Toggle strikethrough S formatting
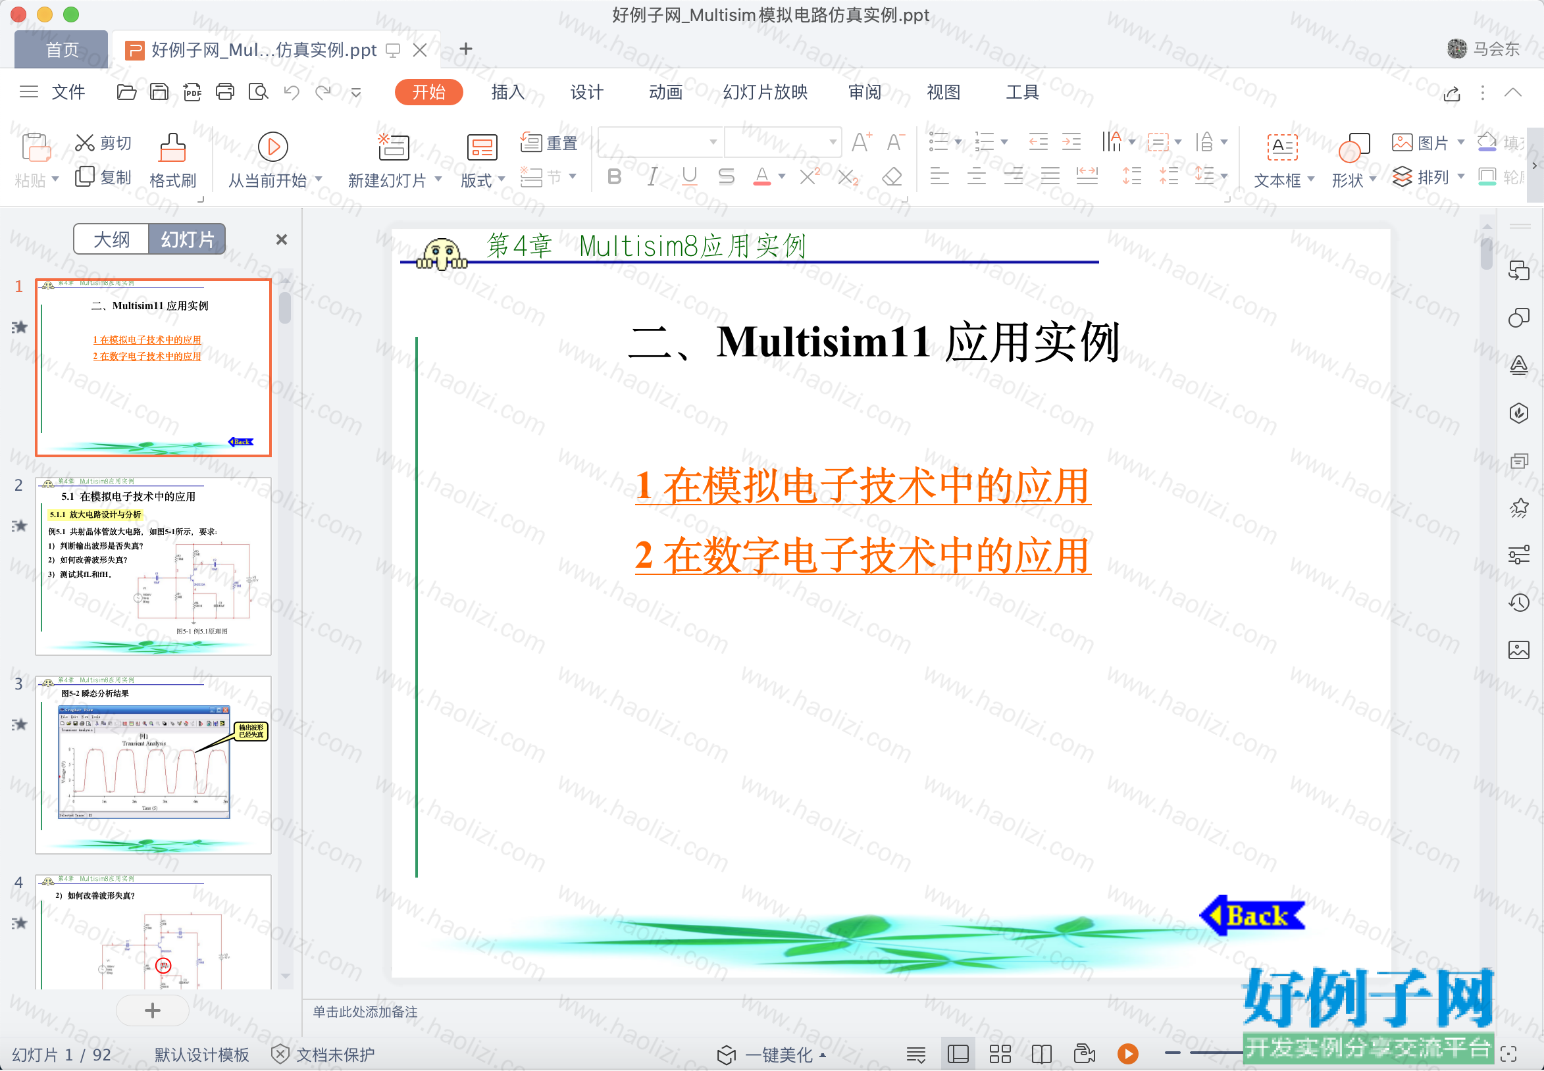This screenshot has height=1071, width=1544. click(x=727, y=177)
